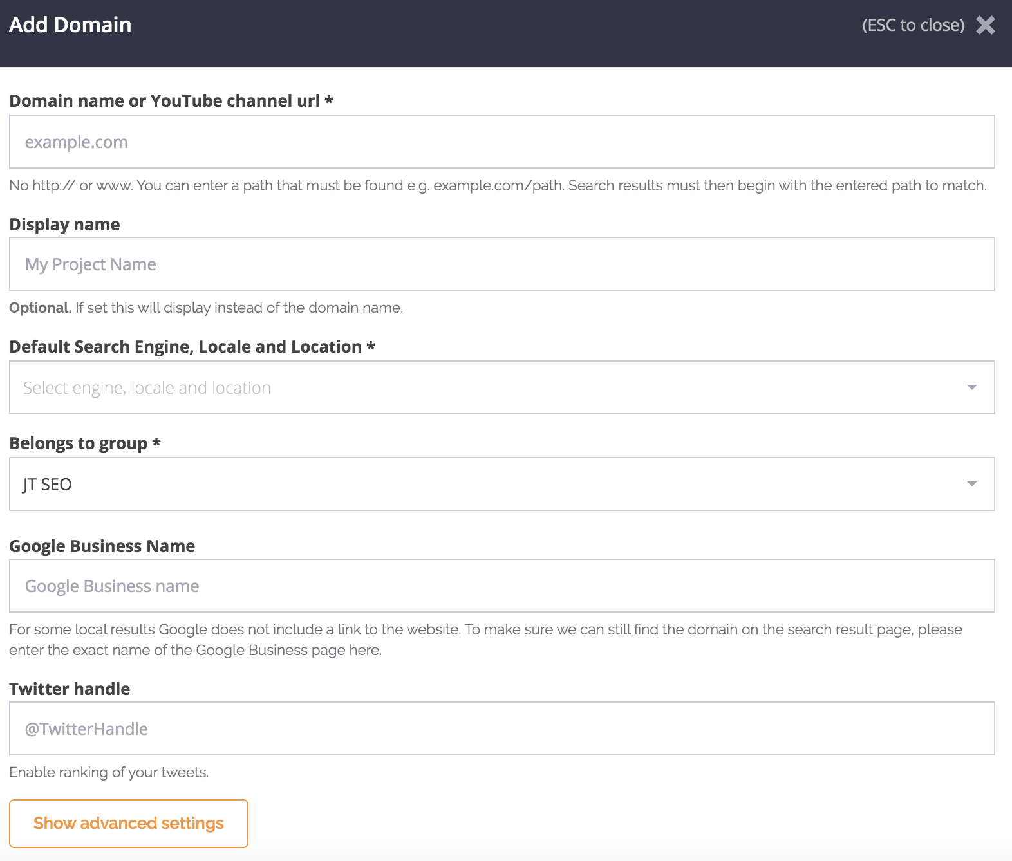Click the 'Google Business Name' label
1012x861 pixels.
102,546
